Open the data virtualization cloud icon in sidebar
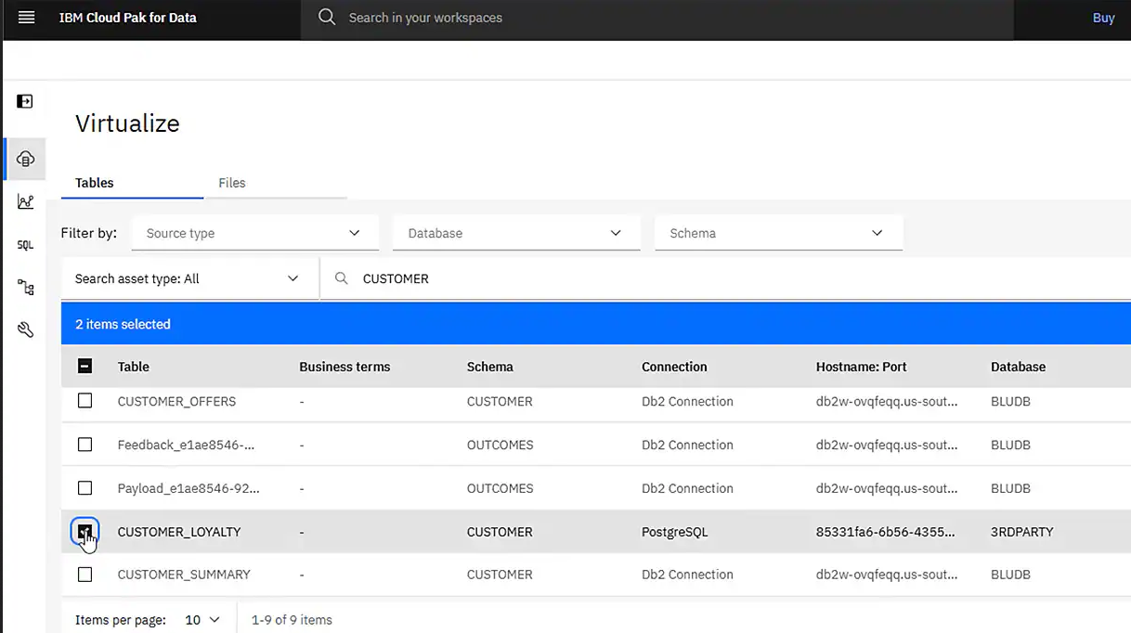Screen dimensions: 1131x633 24,158
